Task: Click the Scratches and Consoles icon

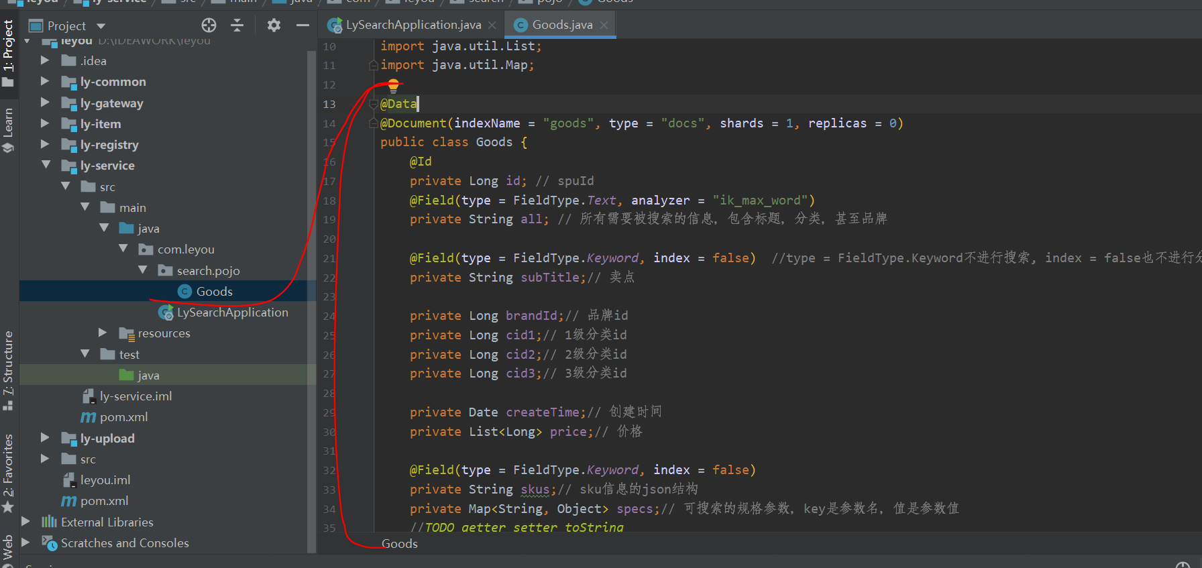Action: pyautogui.click(x=49, y=543)
